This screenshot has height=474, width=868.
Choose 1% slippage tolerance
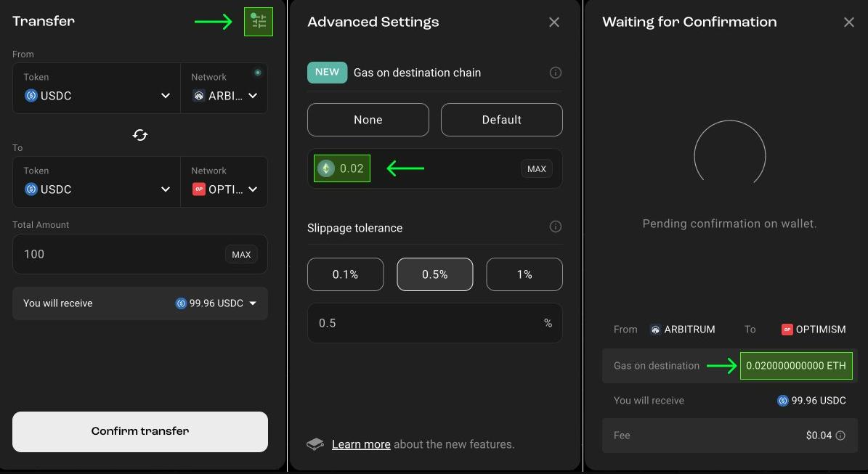coord(524,274)
